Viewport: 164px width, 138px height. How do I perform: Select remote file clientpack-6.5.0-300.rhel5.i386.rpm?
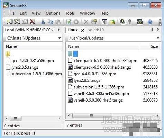[x=106, y=61]
